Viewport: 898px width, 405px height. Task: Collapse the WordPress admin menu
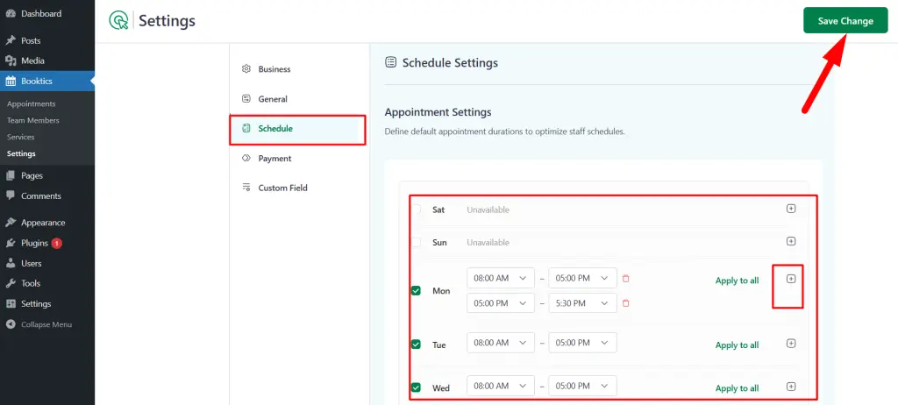(x=46, y=324)
